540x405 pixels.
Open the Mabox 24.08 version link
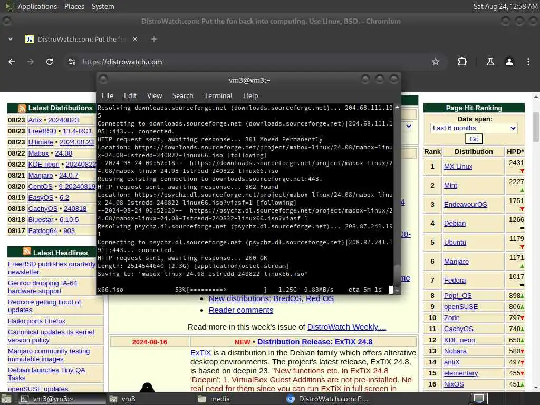tap(63, 153)
